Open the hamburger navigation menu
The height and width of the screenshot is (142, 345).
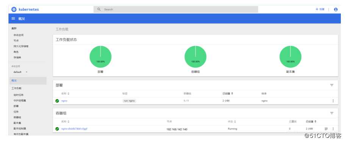tap(13, 19)
